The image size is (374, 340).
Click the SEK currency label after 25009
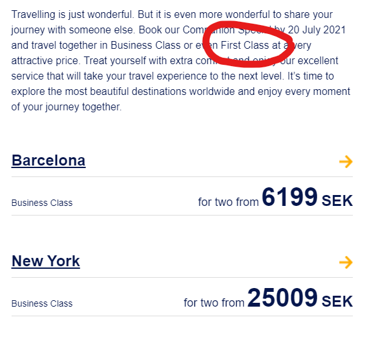pyautogui.click(x=337, y=302)
